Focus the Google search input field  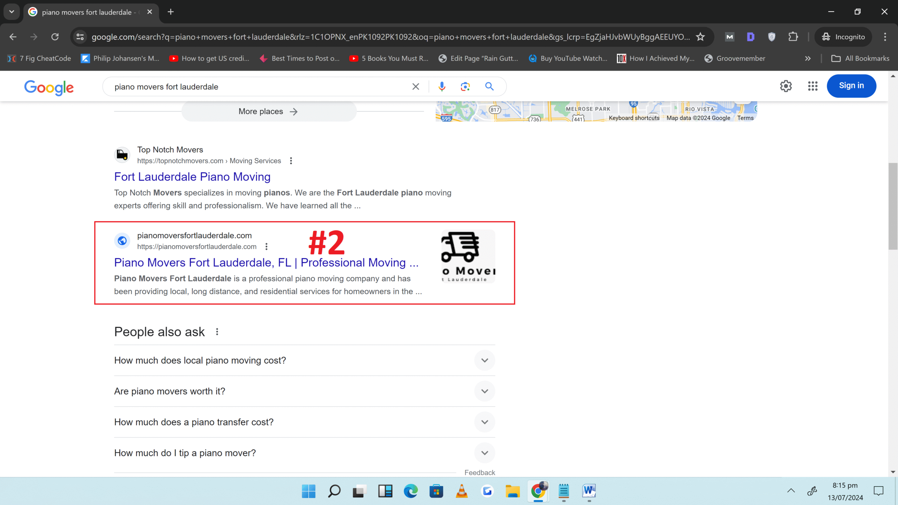(x=260, y=87)
